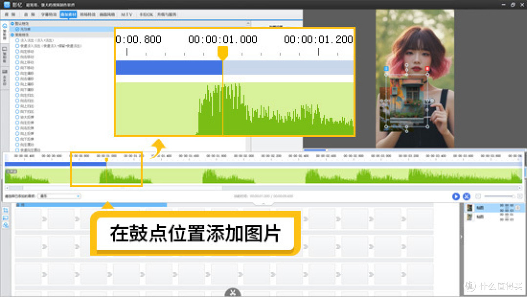The image size is (527, 297).
Task: Click the app logo in the title bar
Action: click(6, 4)
